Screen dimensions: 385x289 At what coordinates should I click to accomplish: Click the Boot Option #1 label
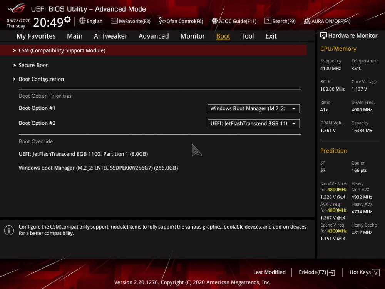37,108
